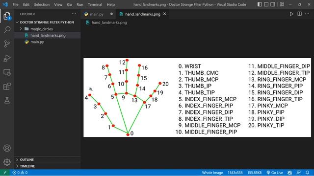Open the Manage settings gear
314x176 pixels.
(7, 162)
